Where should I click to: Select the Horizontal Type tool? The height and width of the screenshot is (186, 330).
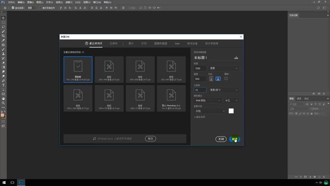3,85
